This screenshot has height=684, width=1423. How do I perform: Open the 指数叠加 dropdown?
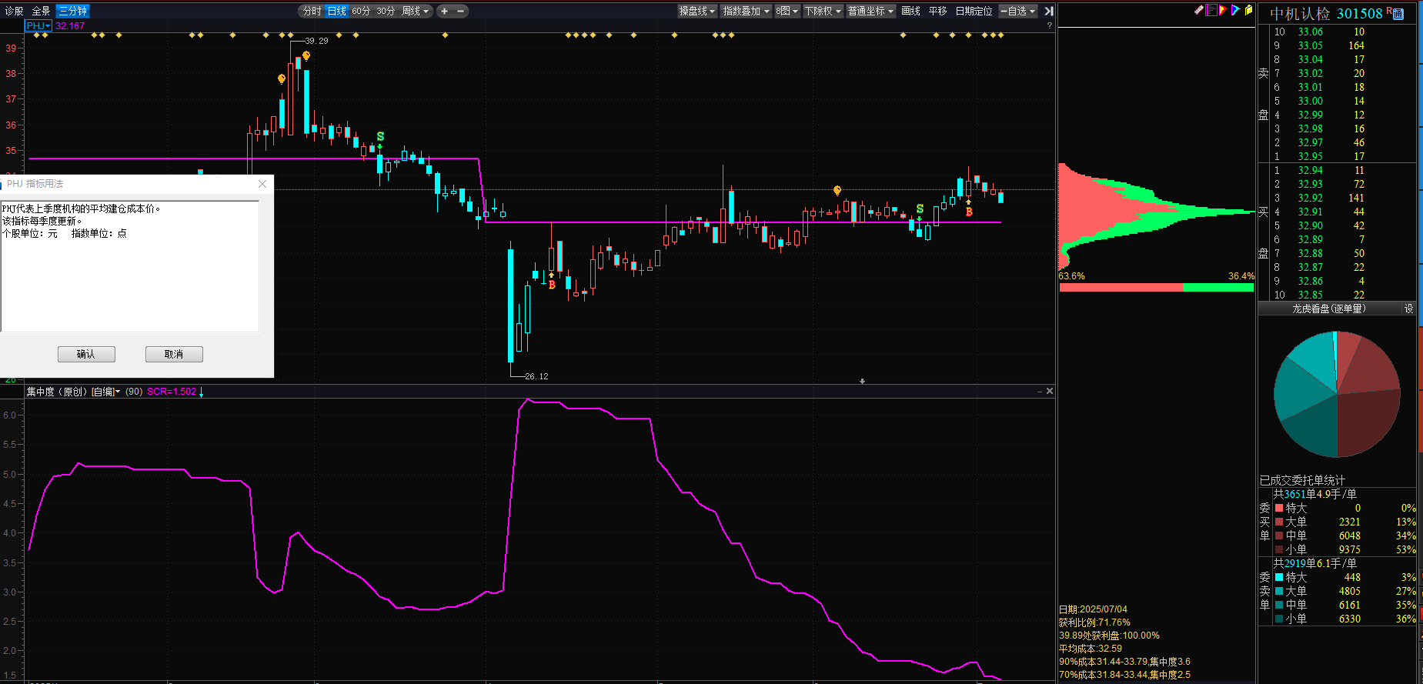click(x=746, y=11)
